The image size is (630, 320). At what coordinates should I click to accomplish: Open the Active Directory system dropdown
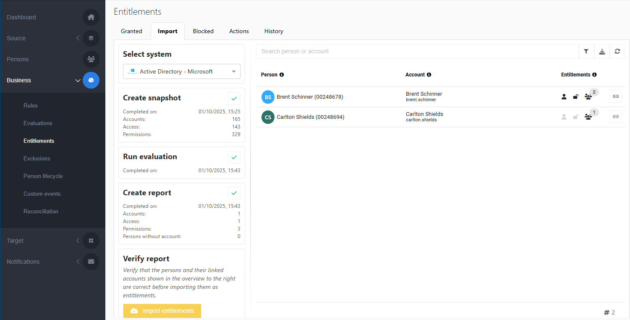[181, 71]
